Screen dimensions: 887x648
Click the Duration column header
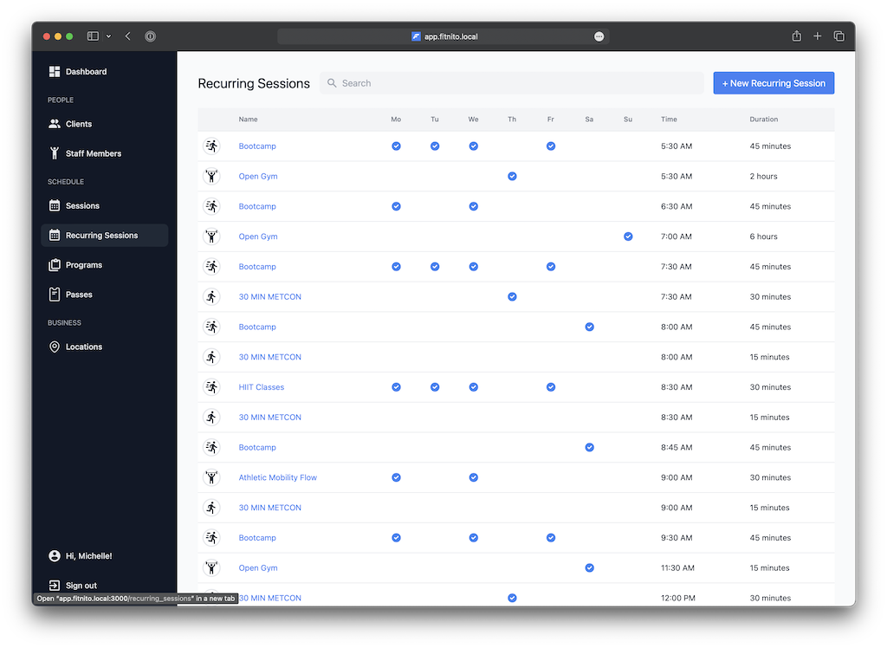[764, 120]
